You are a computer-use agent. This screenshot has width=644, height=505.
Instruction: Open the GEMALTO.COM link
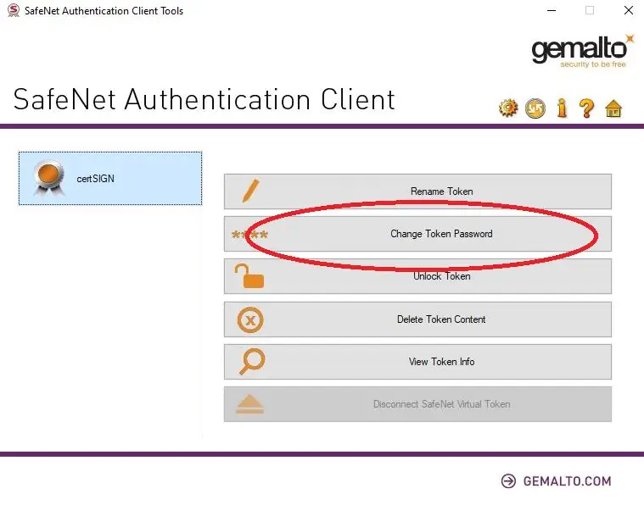(x=566, y=481)
